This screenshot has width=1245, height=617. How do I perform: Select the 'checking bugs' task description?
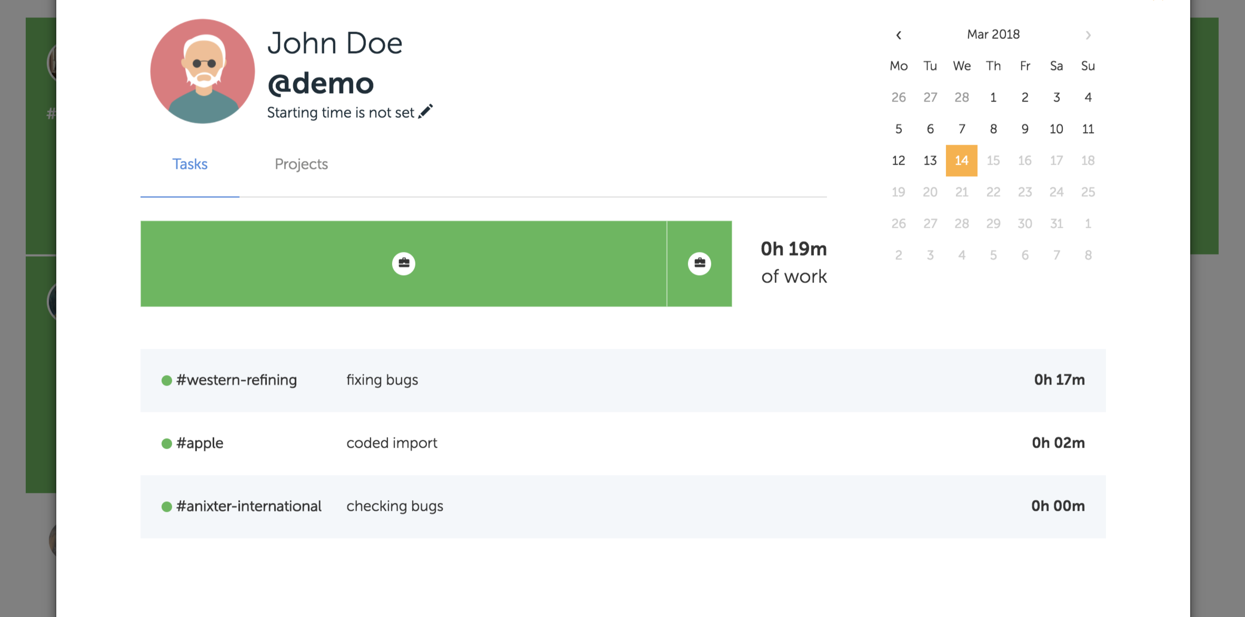point(395,506)
